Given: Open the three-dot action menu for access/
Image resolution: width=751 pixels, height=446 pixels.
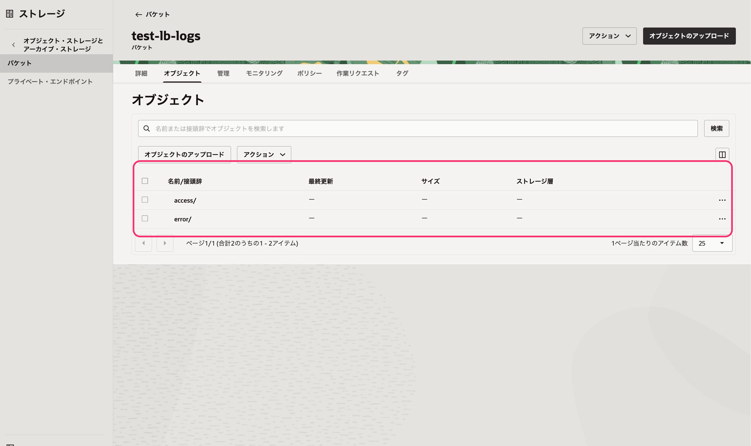Looking at the screenshot, I should [x=722, y=200].
